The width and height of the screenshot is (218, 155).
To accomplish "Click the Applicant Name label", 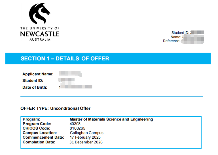I will (38, 74).
